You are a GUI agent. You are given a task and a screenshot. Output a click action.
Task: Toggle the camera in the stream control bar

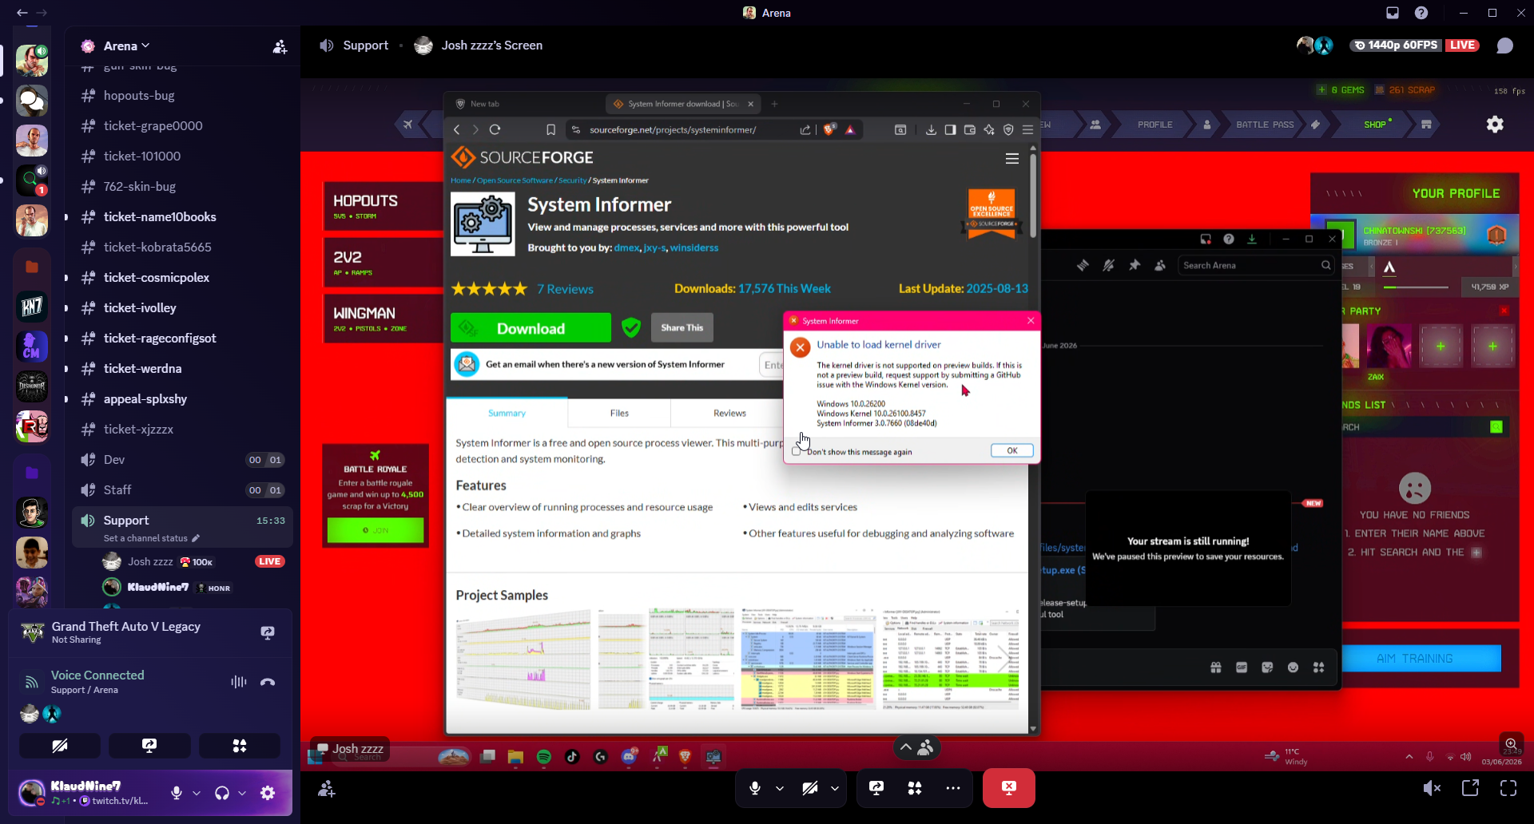[x=810, y=788]
